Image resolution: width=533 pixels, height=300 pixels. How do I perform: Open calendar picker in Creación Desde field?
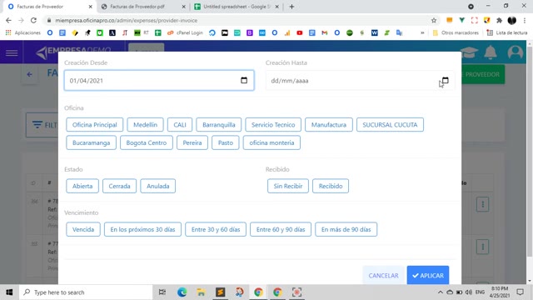coord(244,80)
